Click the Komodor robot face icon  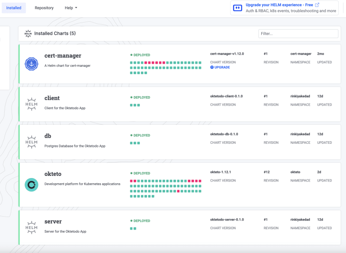(237, 8)
